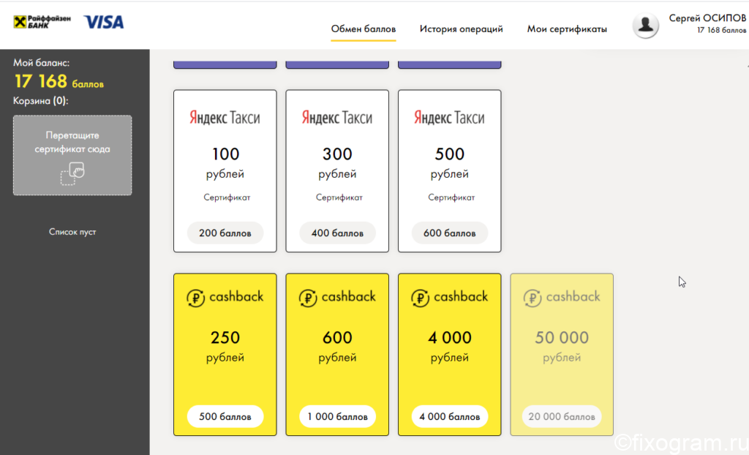Image resolution: width=749 pixels, height=455 pixels.
Task: Click the Мой баланс label
Action: tap(41, 63)
